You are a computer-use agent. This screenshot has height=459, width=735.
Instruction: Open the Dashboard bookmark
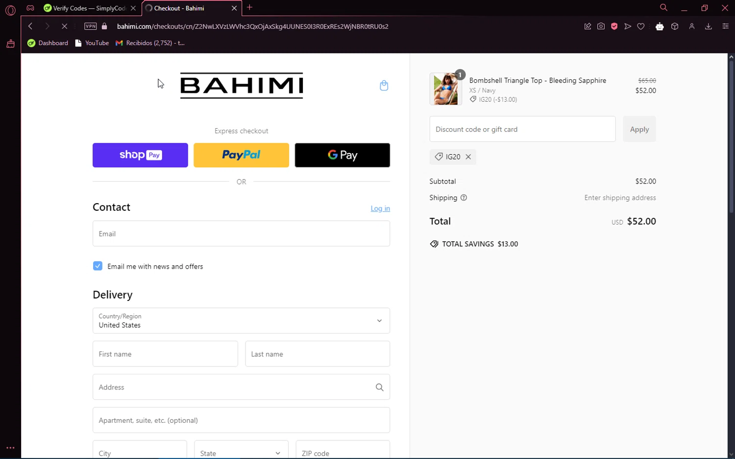pos(48,43)
